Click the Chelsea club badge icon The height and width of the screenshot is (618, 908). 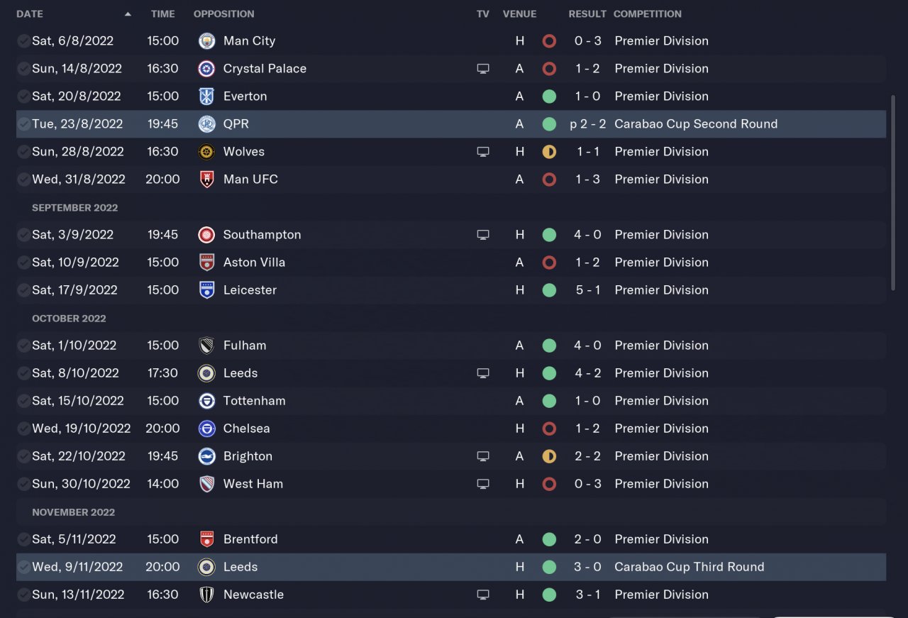pyautogui.click(x=206, y=429)
